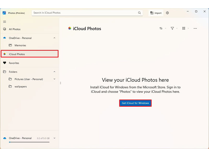Open the filter funnel icon
209x157 pixels.
172,28
